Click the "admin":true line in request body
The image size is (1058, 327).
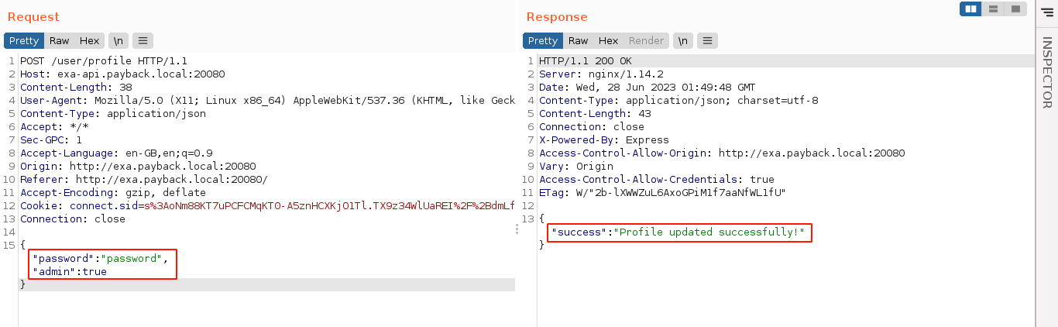pyautogui.click(x=70, y=272)
